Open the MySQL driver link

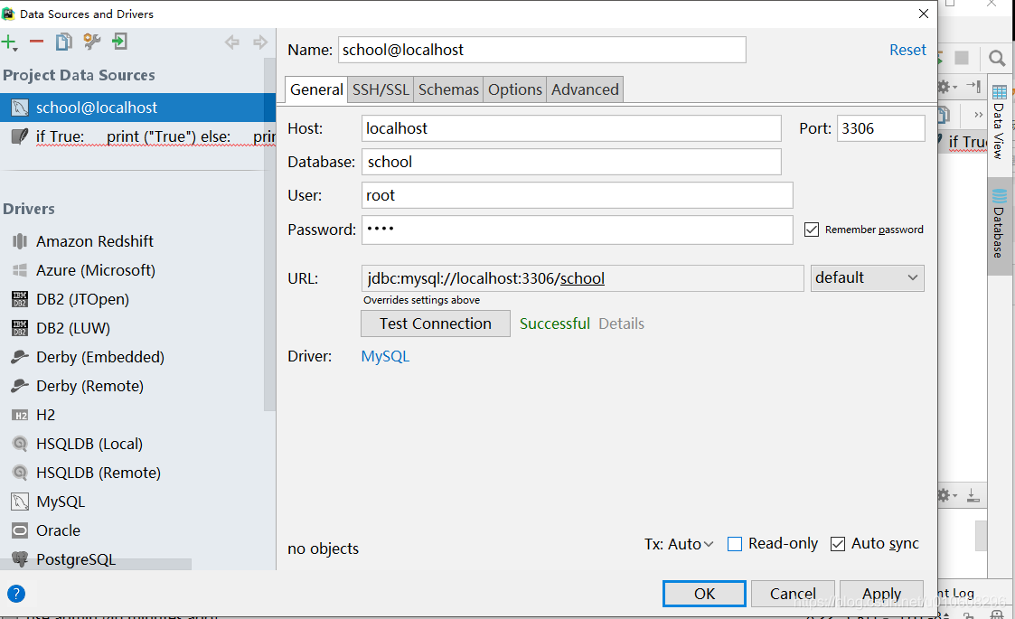coord(384,357)
